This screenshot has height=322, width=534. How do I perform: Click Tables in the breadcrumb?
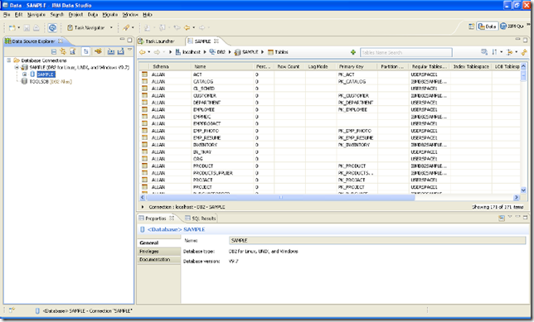click(278, 52)
